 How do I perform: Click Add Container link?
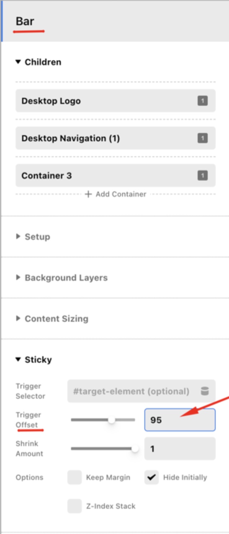(116, 194)
